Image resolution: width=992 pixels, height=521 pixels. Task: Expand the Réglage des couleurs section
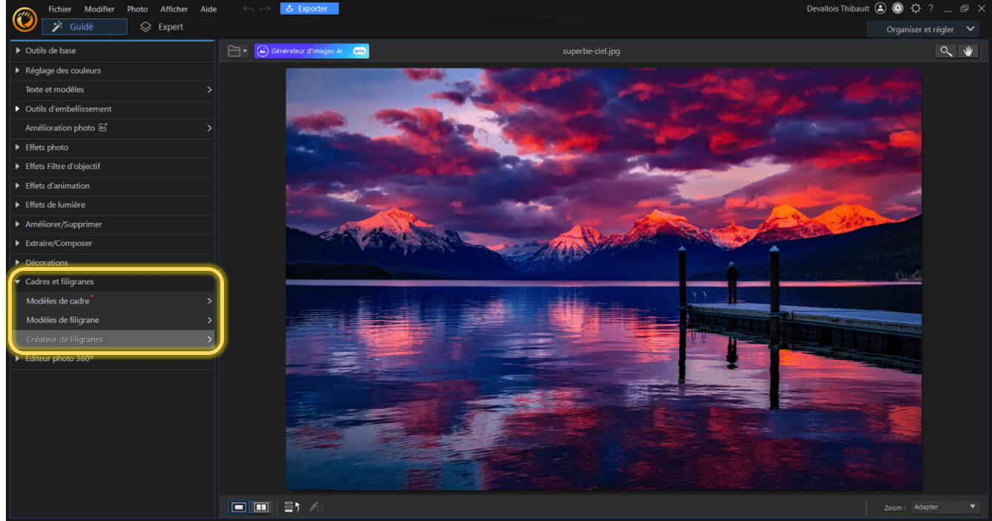[63, 70]
